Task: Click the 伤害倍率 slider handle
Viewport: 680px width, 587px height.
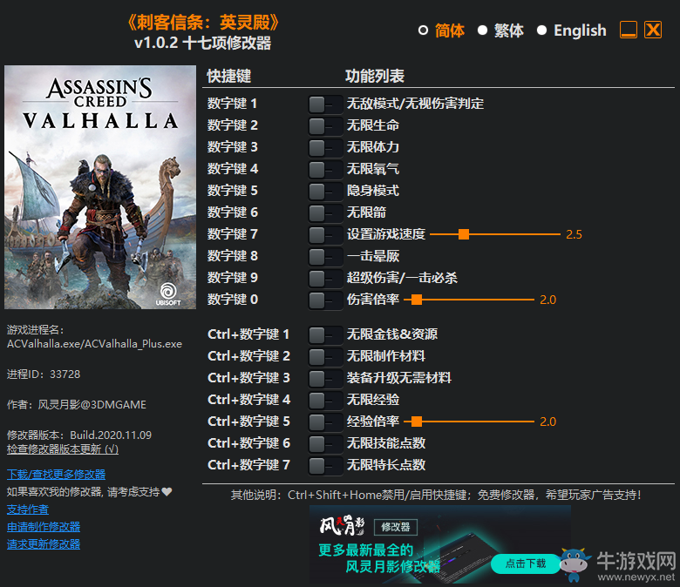Action: [x=417, y=300]
